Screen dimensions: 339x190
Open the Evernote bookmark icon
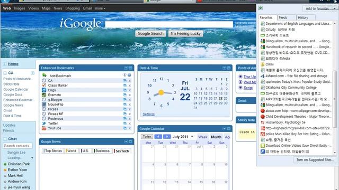click(x=44, y=95)
